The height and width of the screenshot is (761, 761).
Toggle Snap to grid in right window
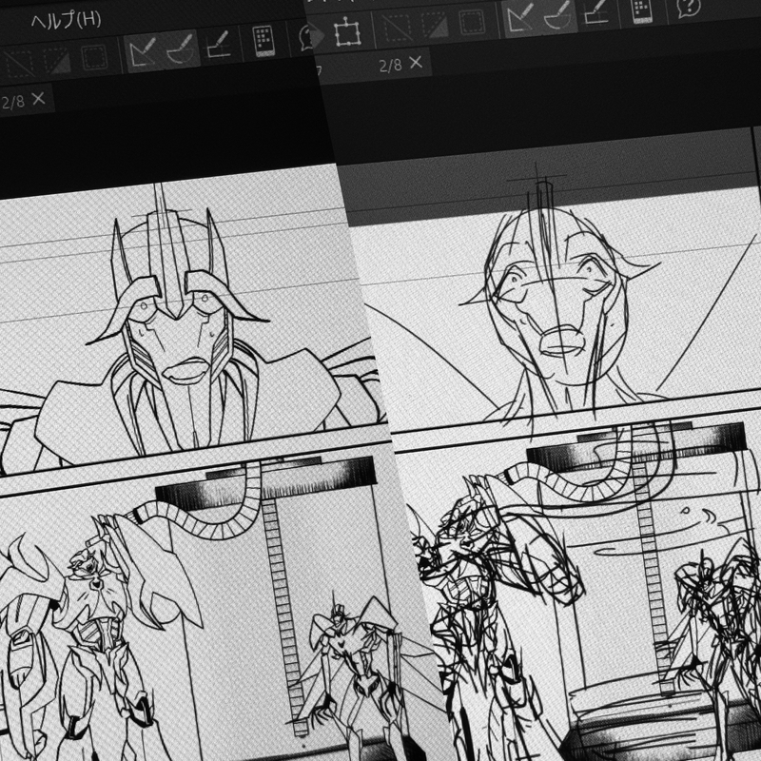[596, 11]
